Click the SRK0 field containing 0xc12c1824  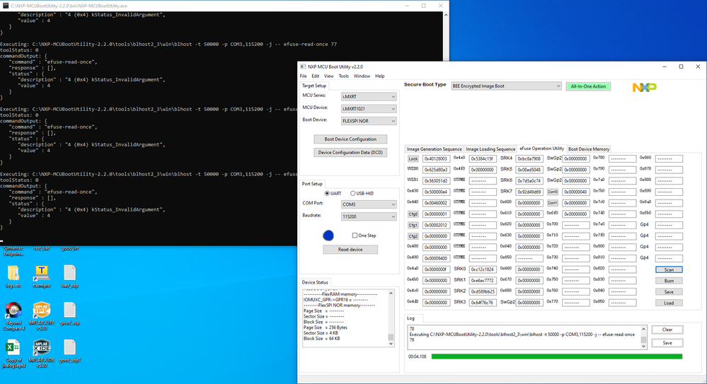pyautogui.click(x=483, y=269)
